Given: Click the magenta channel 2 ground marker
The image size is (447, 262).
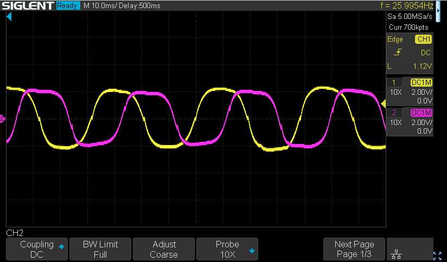Looking at the screenshot, I should coord(3,119).
